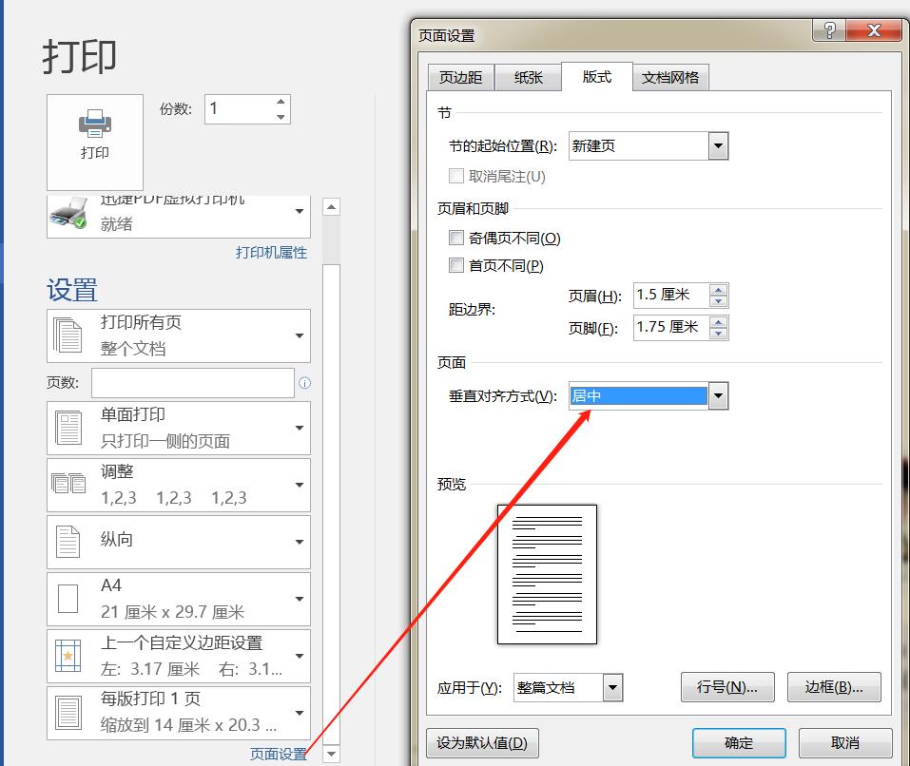
Task: Open the section start position dropdown
Action: tap(718, 145)
